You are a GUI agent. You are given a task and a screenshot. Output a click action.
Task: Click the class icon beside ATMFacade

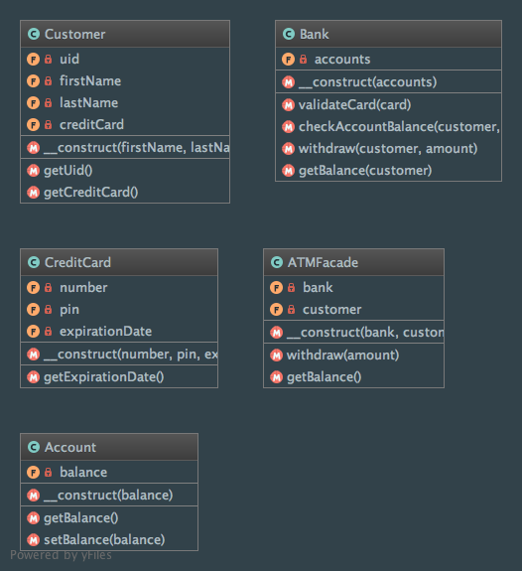[x=277, y=262]
